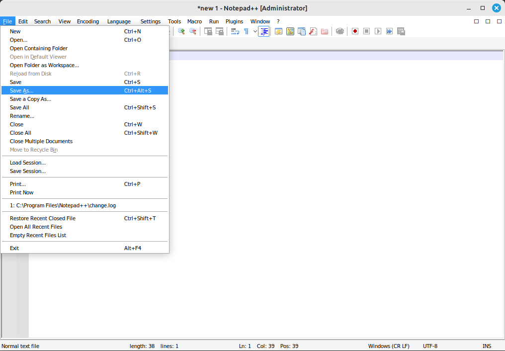Open the File menu
Viewport: 505px width, 351px height.
pyautogui.click(x=7, y=21)
